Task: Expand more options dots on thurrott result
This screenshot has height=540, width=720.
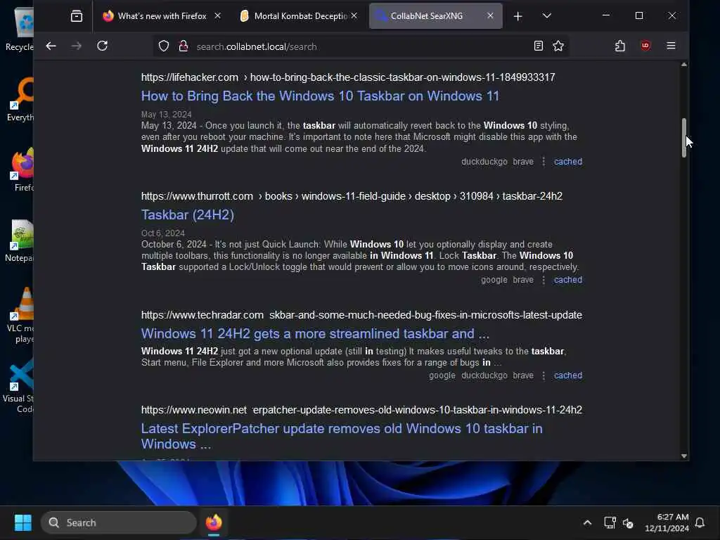Action: click(x=544, y=280)
